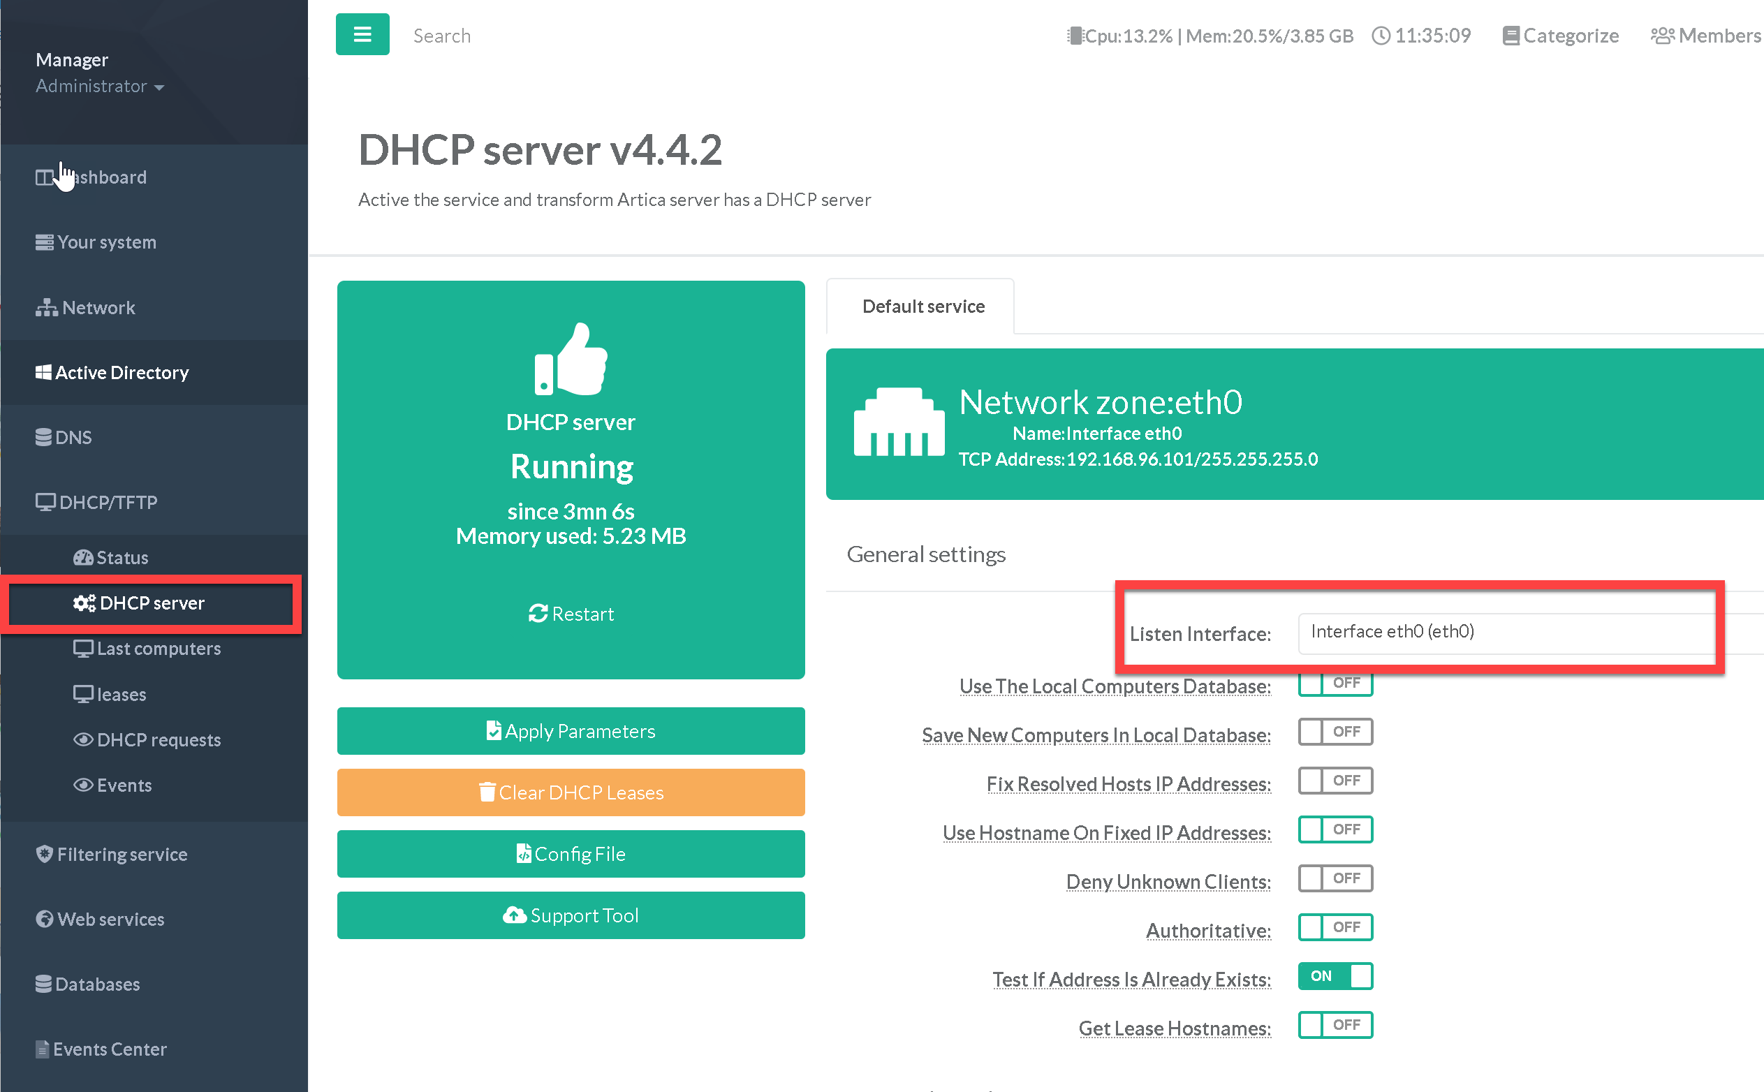Click the Apply Parameters button
Viewport: 1764px width, 1092px height.
pos(571,731)
